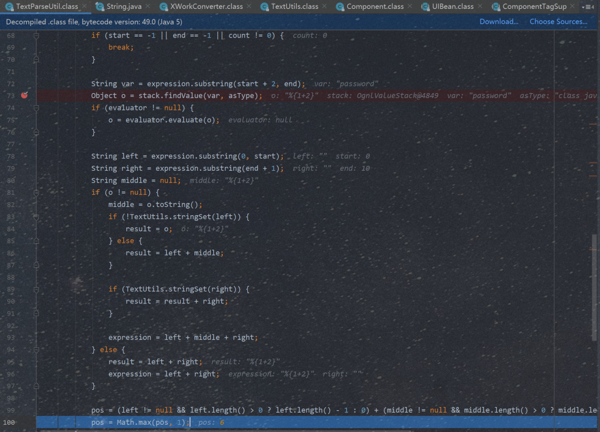Close the TextParseUtil.class tab

coord(84,7)
